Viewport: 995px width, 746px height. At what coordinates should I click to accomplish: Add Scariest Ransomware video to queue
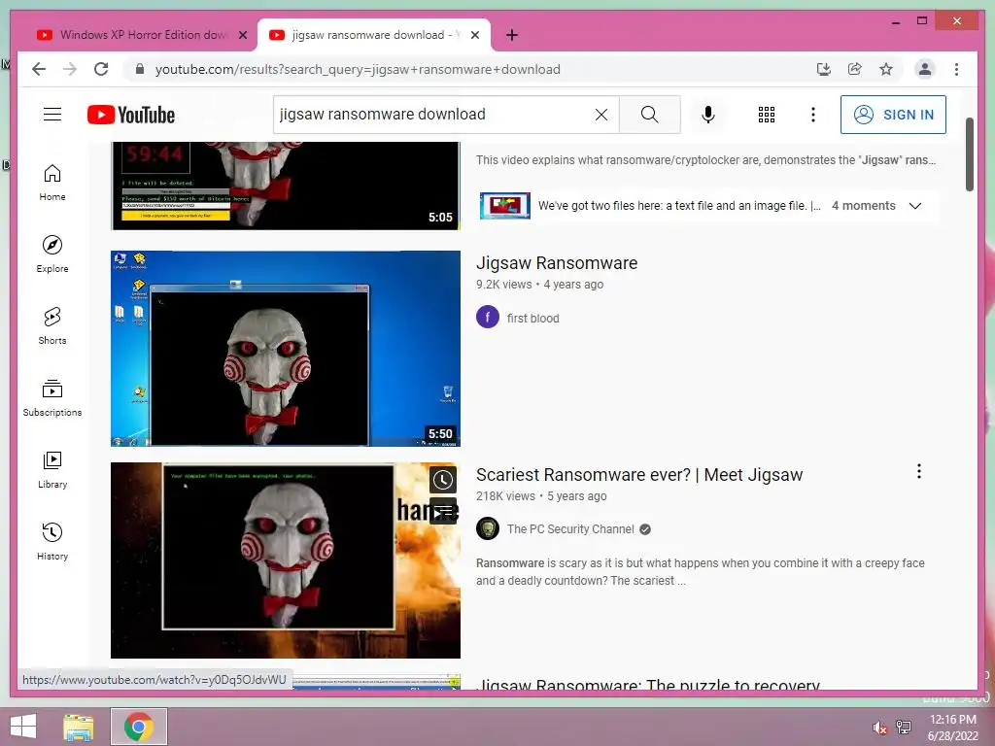(x=443, y=511)
